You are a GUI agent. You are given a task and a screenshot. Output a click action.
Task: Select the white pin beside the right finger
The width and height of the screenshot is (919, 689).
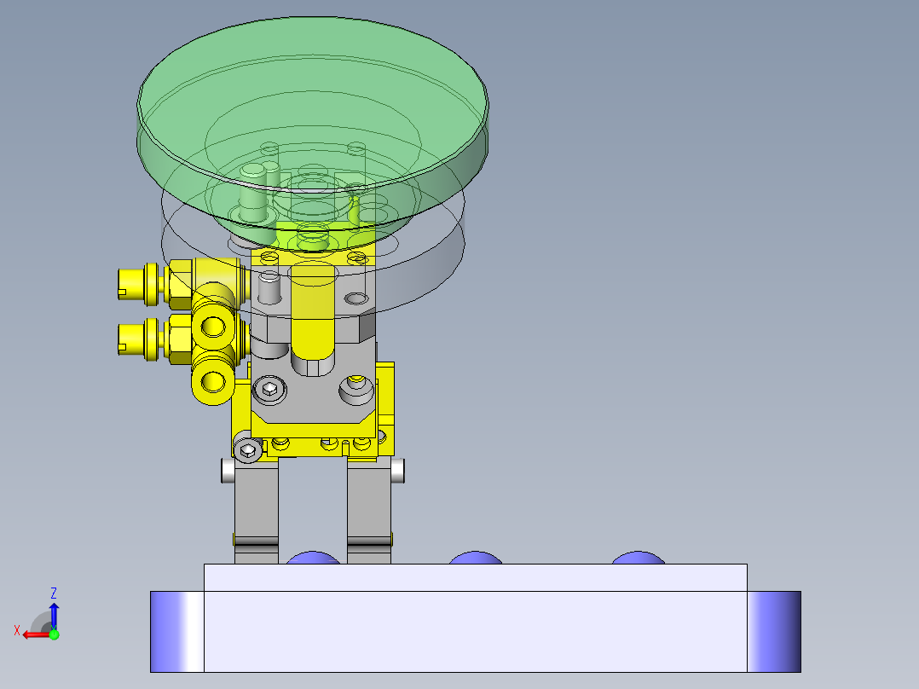pos(397,471)
